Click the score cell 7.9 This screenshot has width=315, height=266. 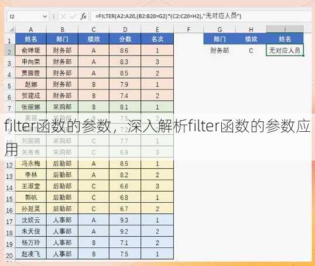coord(125,84)
